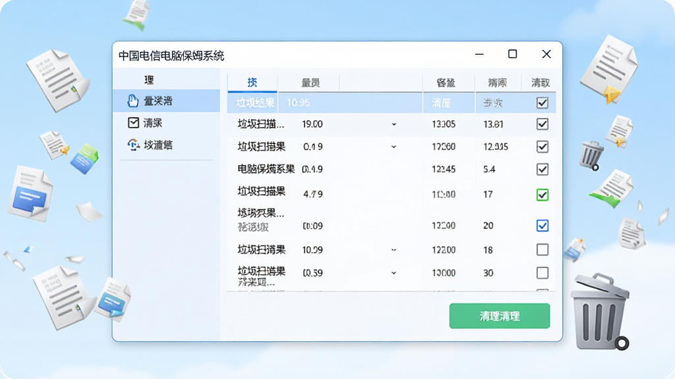Check the empty checkbox in the 10.99 row

click(543, 249)
